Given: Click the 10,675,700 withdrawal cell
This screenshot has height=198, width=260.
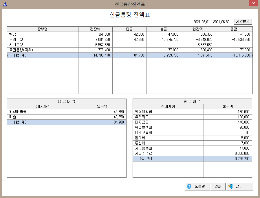Looking at the screenshot, I should [164, 39].
